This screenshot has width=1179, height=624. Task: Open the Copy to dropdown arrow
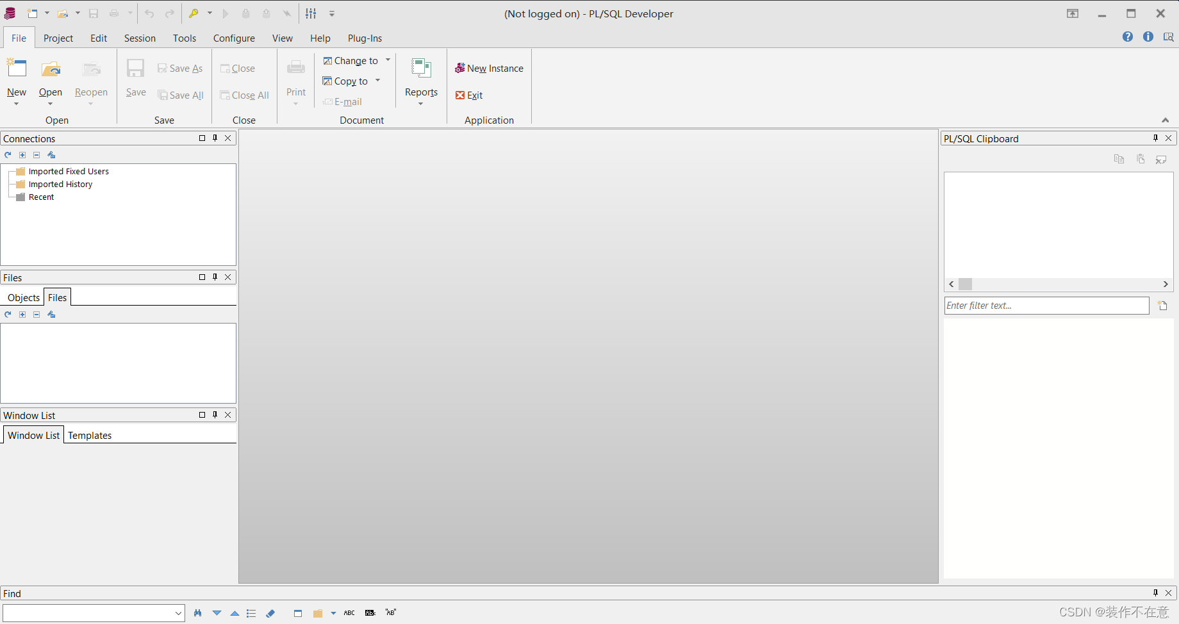pos(377,81)
